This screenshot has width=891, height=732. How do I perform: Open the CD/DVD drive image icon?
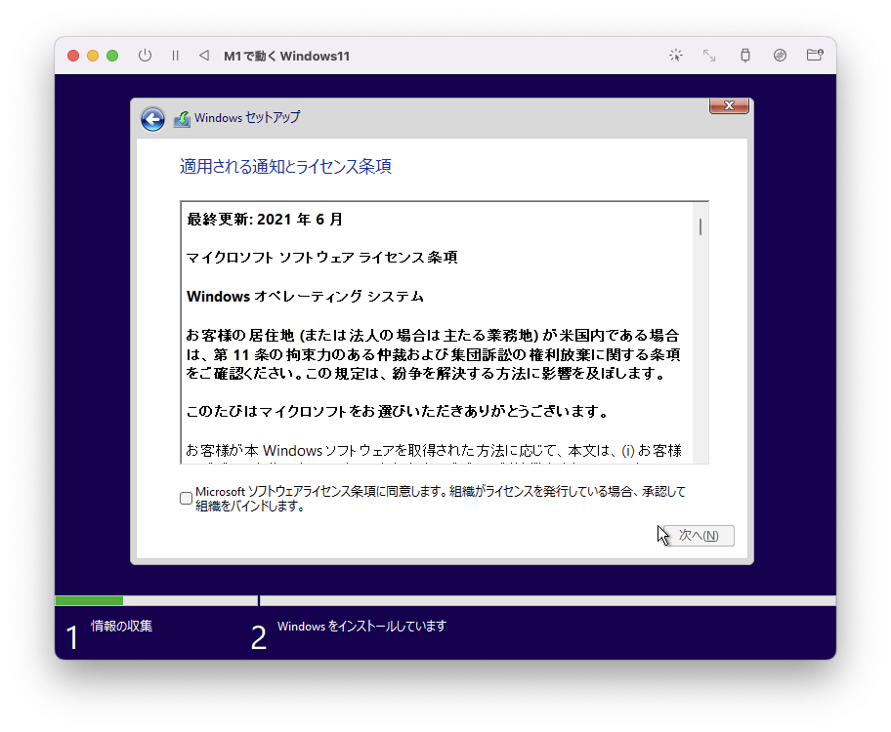point(780,55)
